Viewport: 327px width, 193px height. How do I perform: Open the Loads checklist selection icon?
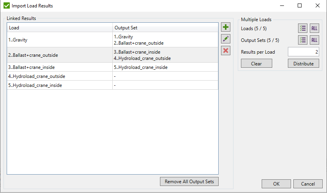(x=303, y=29)
